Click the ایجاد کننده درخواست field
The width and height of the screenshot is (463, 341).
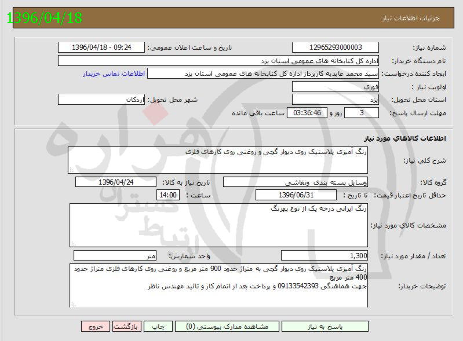tap(264, 74)
